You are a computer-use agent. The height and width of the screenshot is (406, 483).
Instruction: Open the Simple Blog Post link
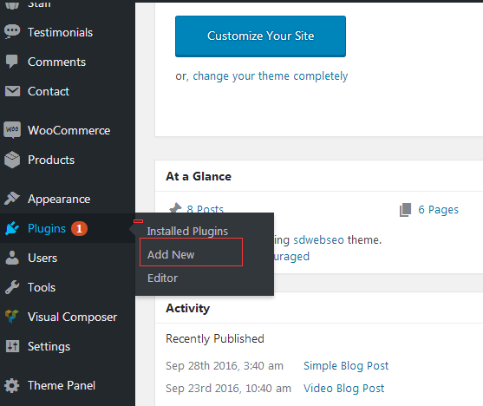346,366
